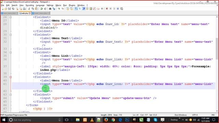Open the Search menu
The image size is (219, 123).
click(14, 5)
